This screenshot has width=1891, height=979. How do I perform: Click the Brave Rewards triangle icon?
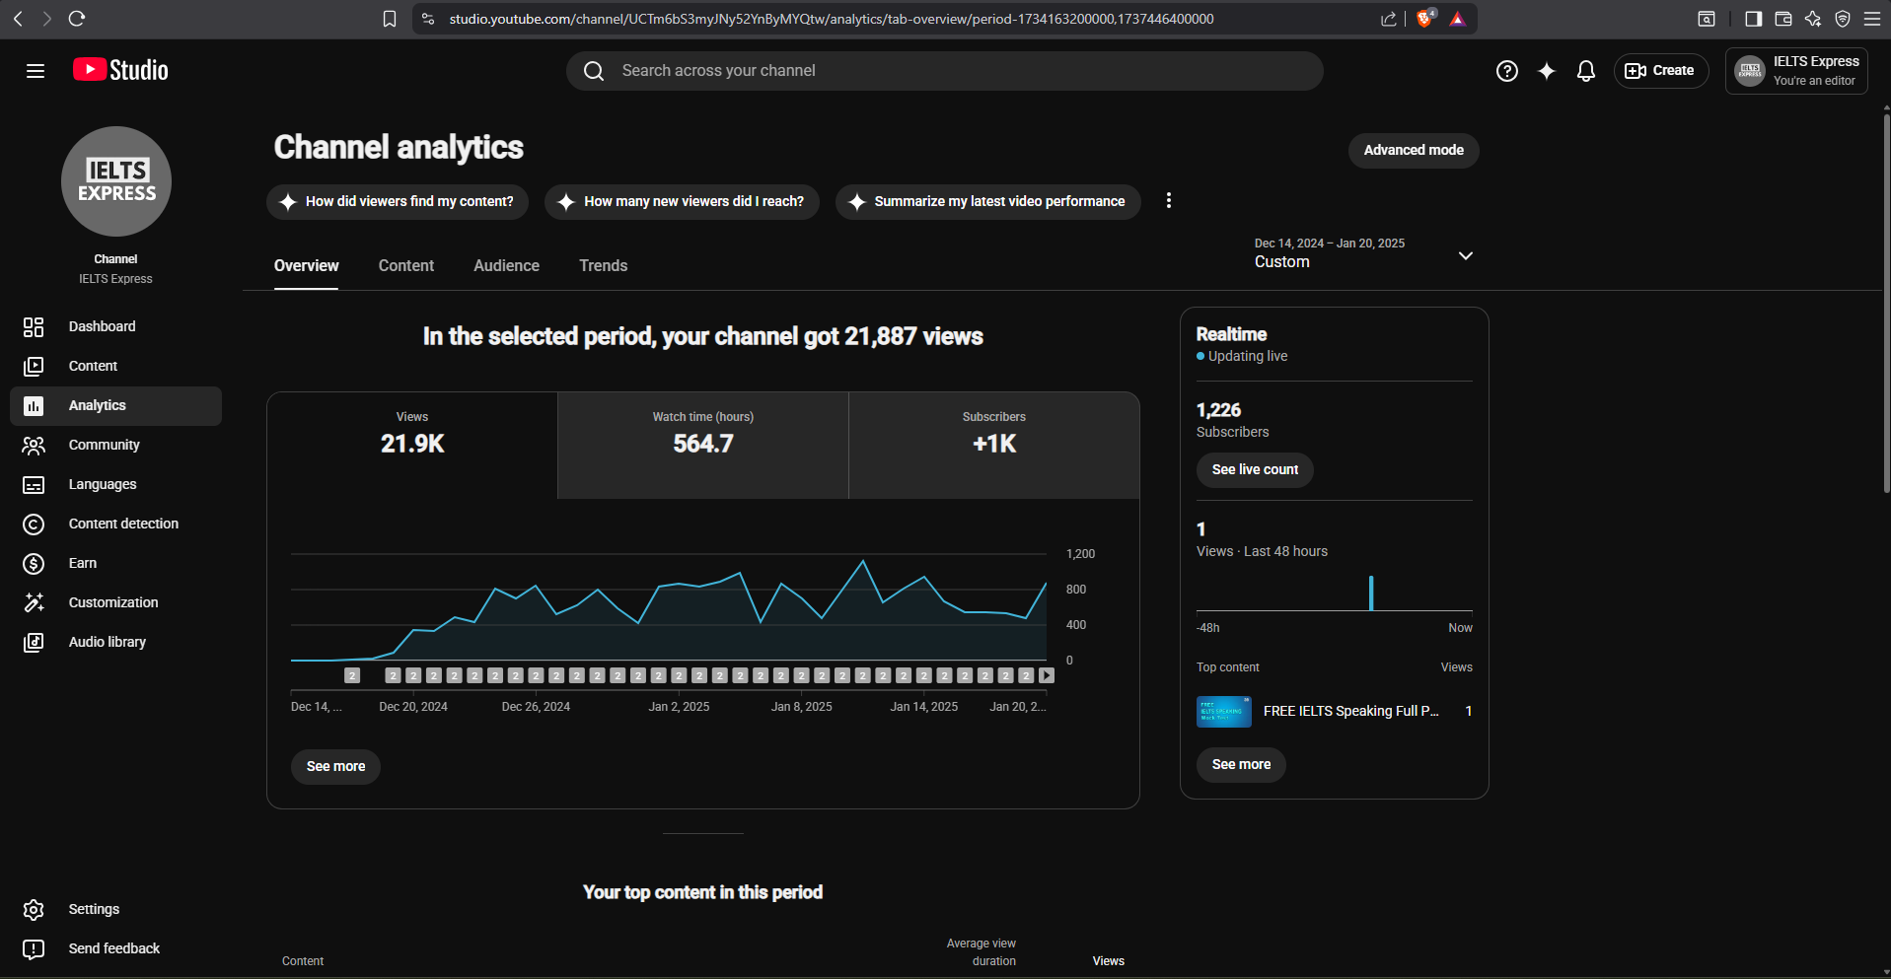[x=1457, y=19]
